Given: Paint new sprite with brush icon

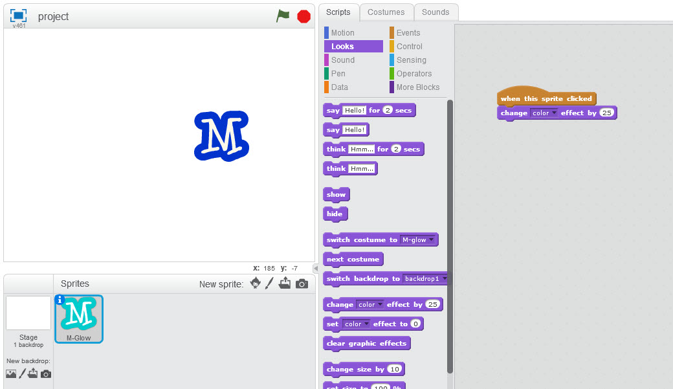Looking at the screenshot, I should tap(269, 283).
